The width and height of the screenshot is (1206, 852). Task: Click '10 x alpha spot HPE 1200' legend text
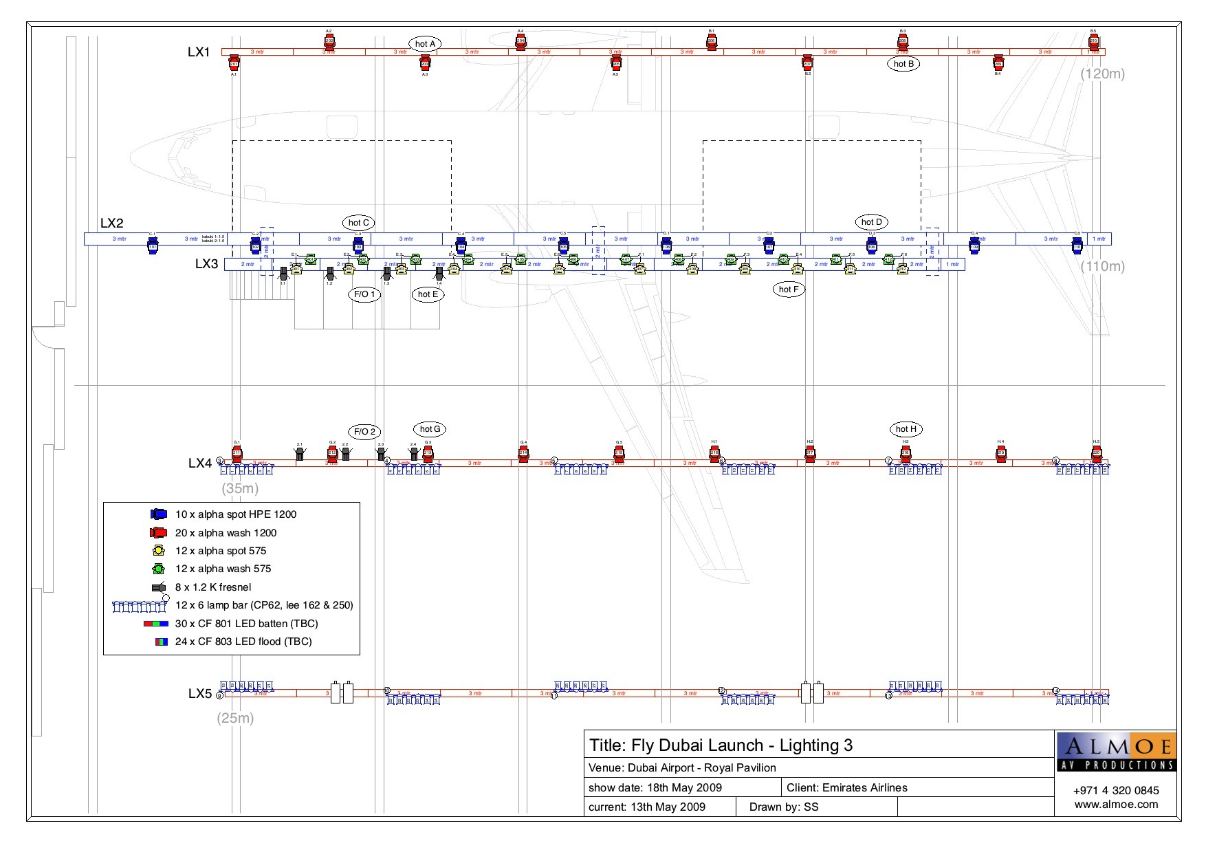click(236, 514)
